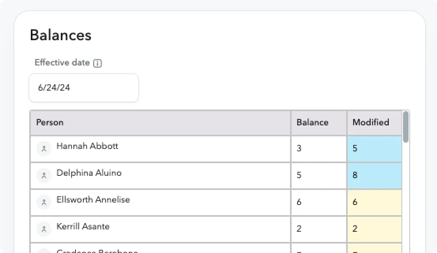Select the Person column header

[160, 123]
